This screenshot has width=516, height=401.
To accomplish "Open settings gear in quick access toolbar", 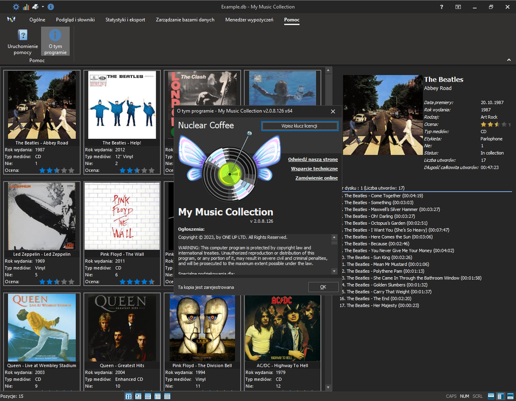I will [16, 7].
